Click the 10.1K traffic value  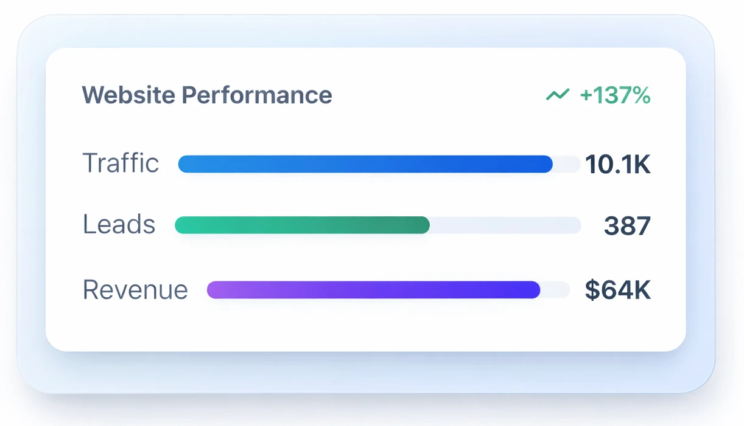click(x=617, y=165)
